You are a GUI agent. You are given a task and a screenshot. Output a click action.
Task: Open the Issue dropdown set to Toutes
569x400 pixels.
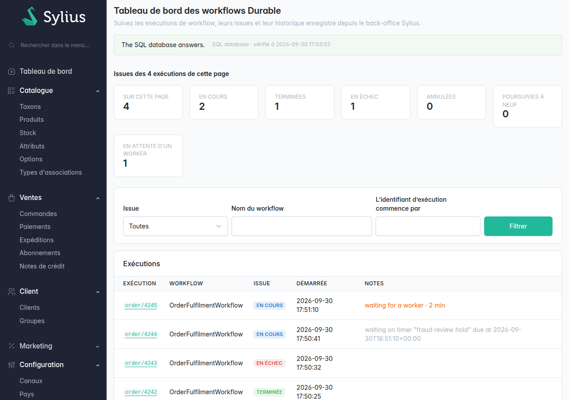tap(176, 226)
